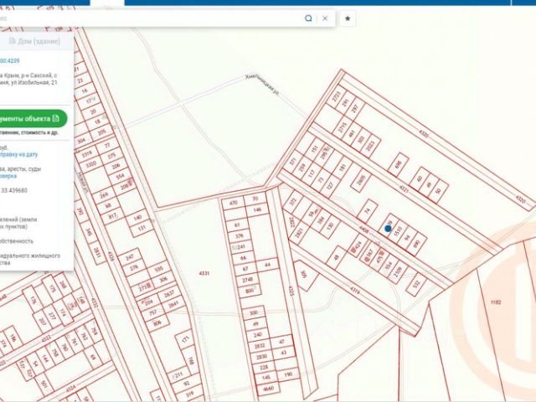Select parcel 206
This screenshot has height=402, width=536.
pyautogui.click(x=116, y=166)
